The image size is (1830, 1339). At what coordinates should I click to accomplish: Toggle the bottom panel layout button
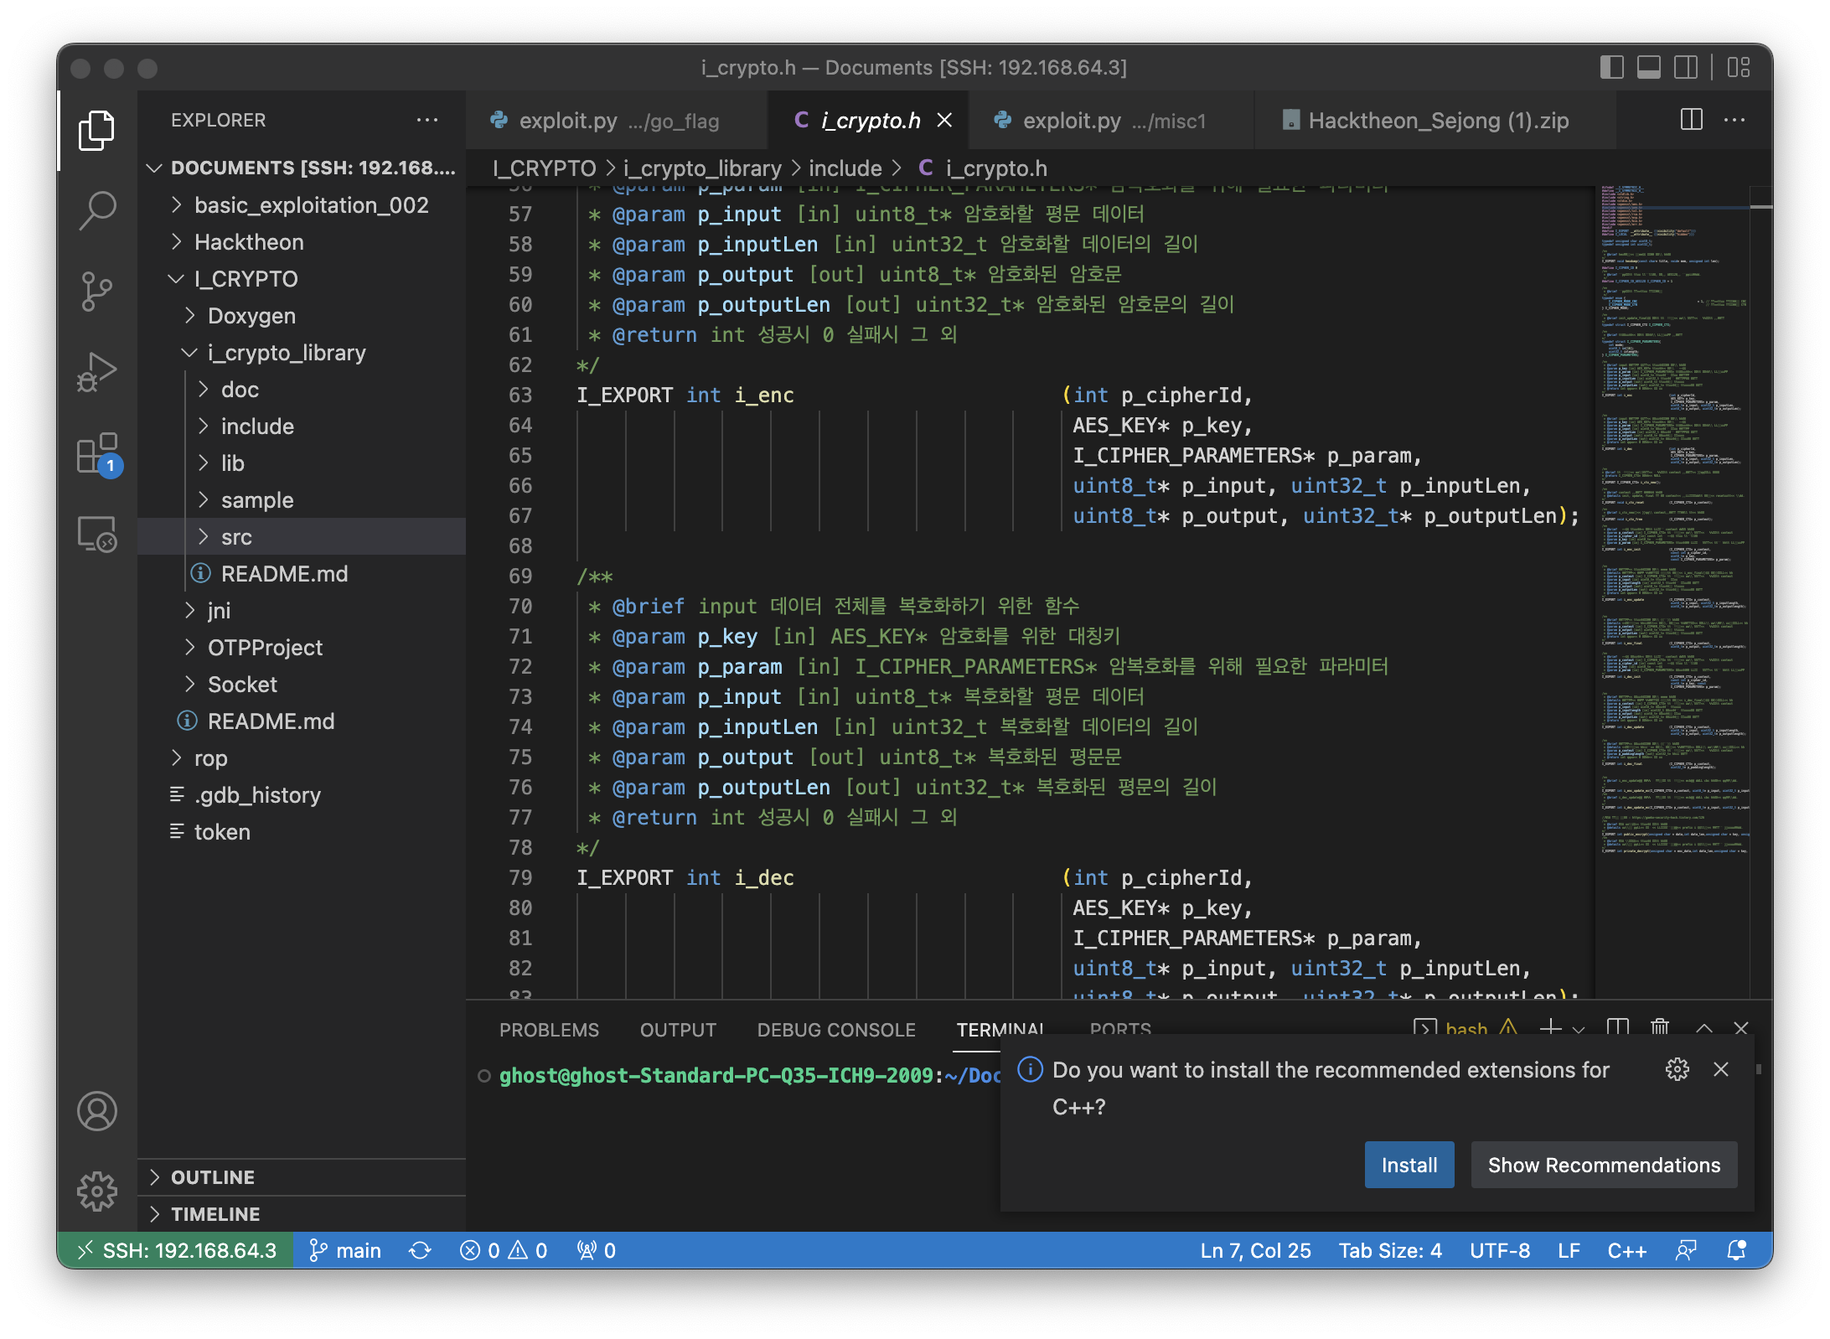coord(1648,67)
